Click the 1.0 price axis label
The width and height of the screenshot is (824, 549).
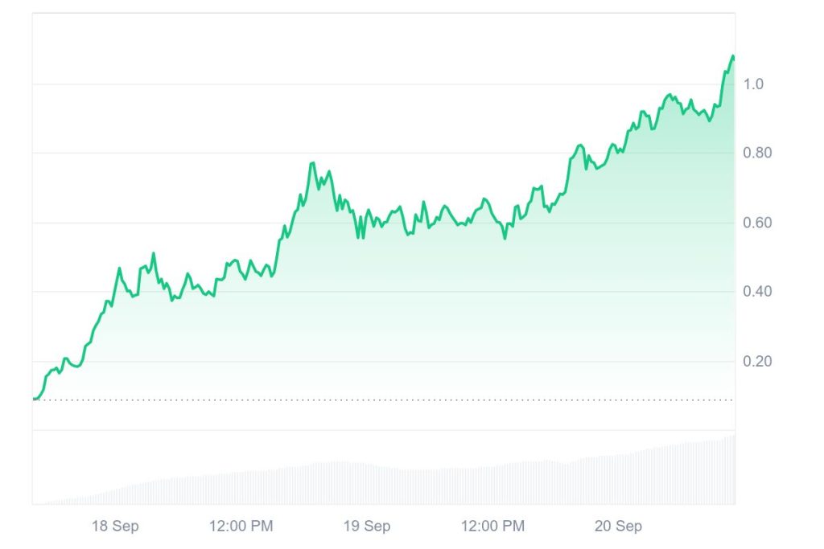(x=753, y=84)
